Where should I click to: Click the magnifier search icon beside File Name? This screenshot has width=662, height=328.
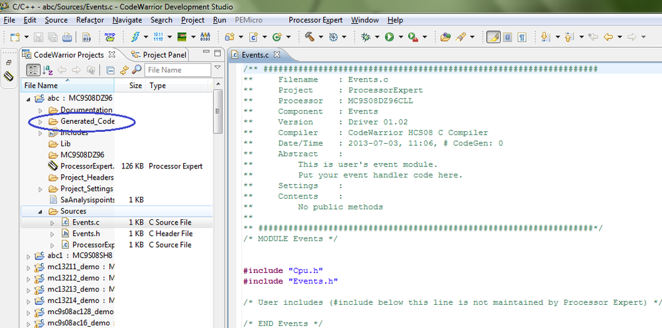click(x=137, y=70)
